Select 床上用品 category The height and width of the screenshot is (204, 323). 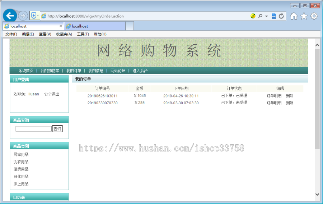pyautogui.click(x=21, y=184)
